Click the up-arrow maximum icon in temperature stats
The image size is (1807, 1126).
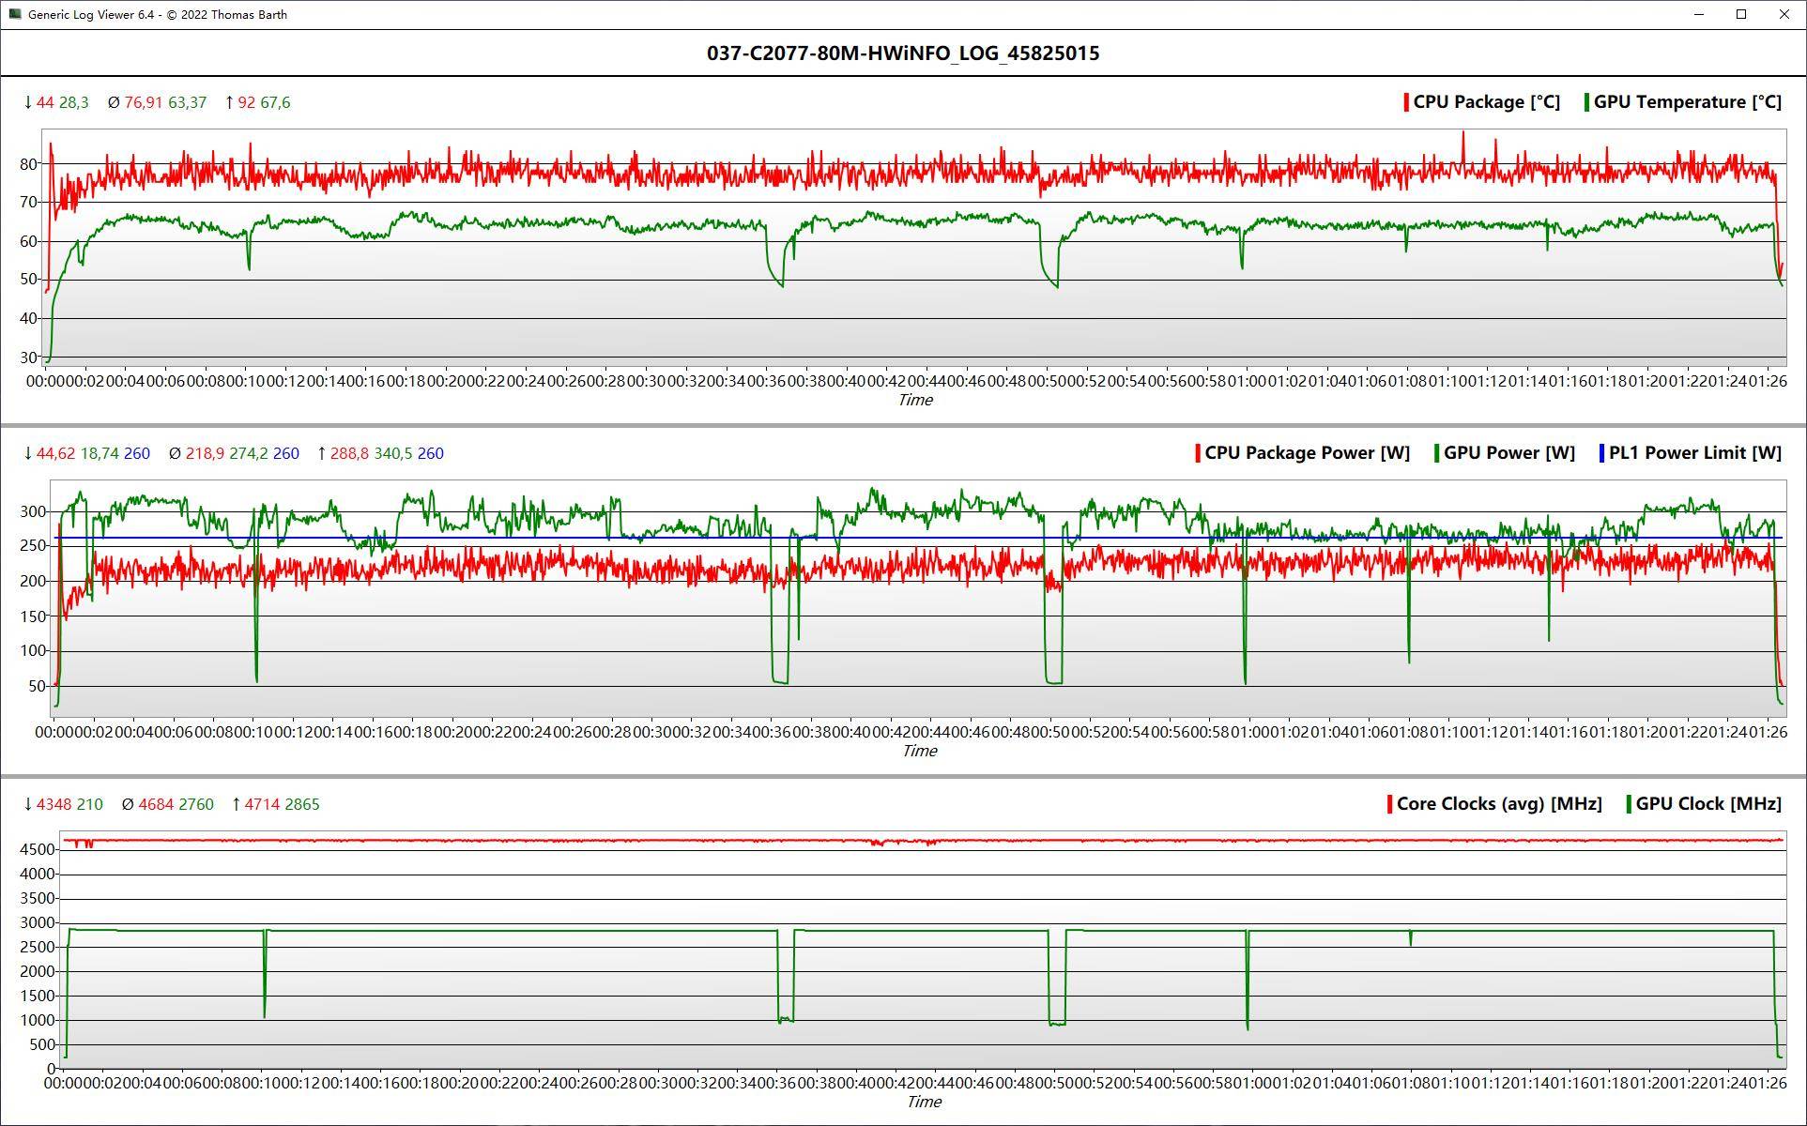pos(229,102)
